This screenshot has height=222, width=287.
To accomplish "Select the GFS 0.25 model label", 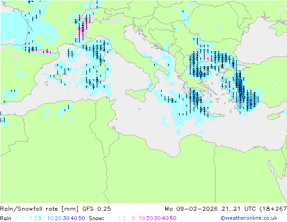I will tap(96, 209).
